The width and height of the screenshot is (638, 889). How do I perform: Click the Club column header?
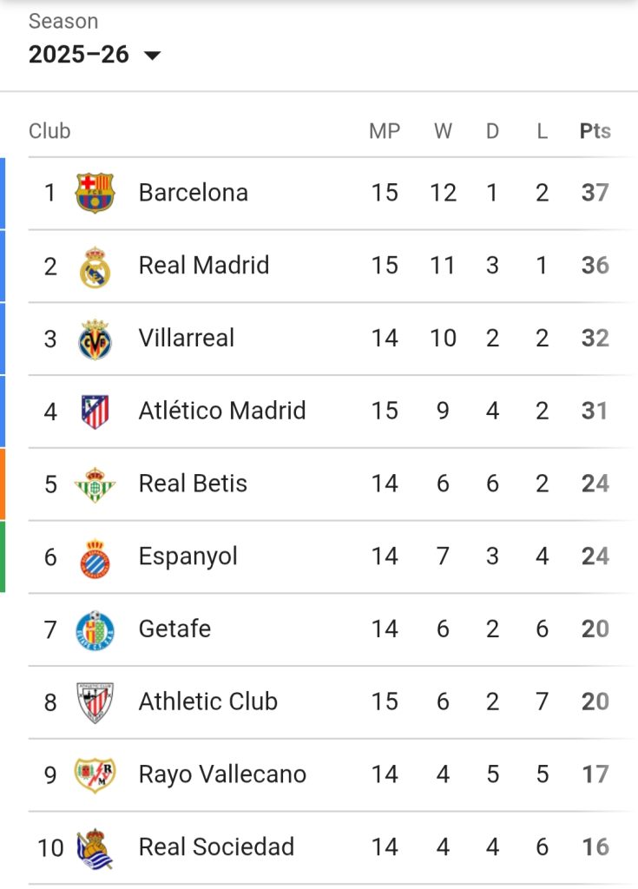coord(49,131)
